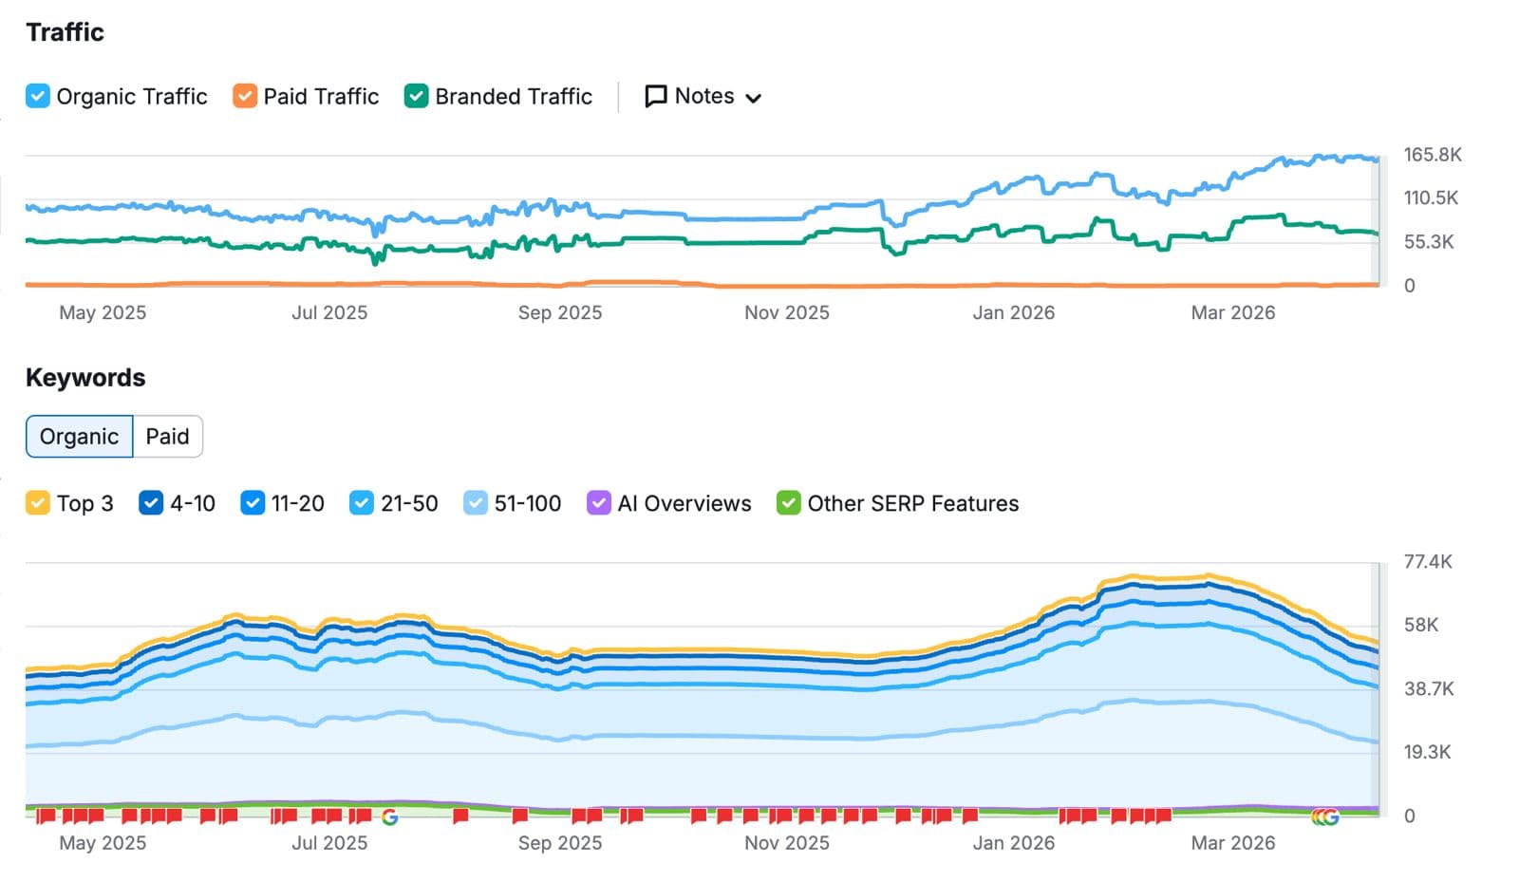The width and height of the screenshot is (1519, 882).
Task: Toggle the Top 3 keywords checkbox
Action: [x=38, y=503]
